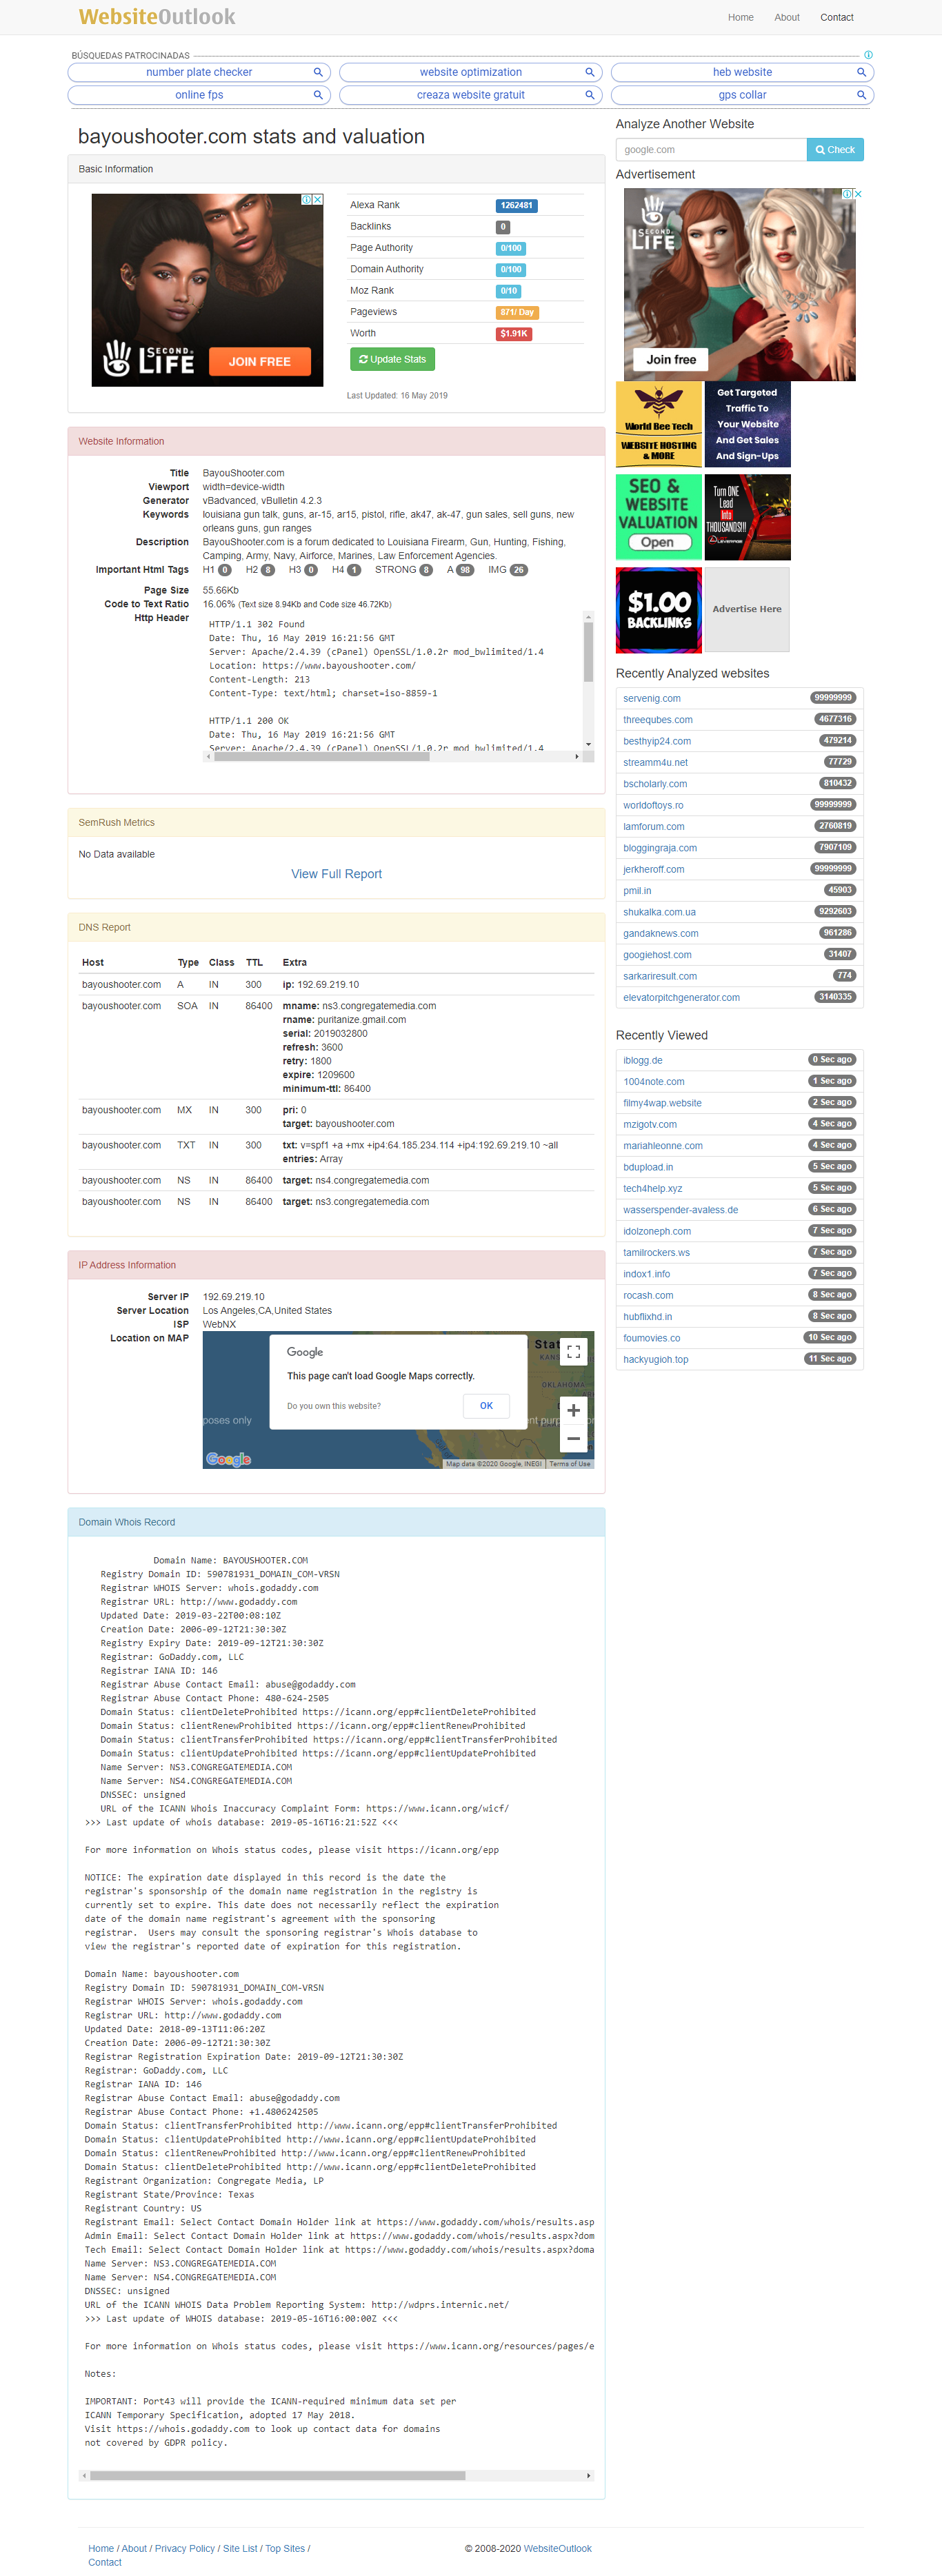Open elevatorpitchgenerator.com link
The width and height of the screenshot is (942, 2576).
point(681,998)
